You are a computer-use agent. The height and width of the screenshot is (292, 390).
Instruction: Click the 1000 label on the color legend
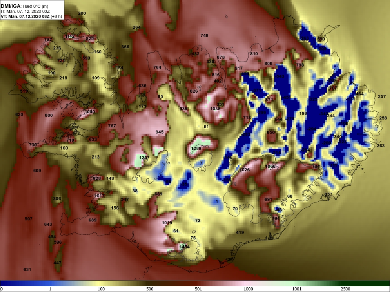[248, 289]
